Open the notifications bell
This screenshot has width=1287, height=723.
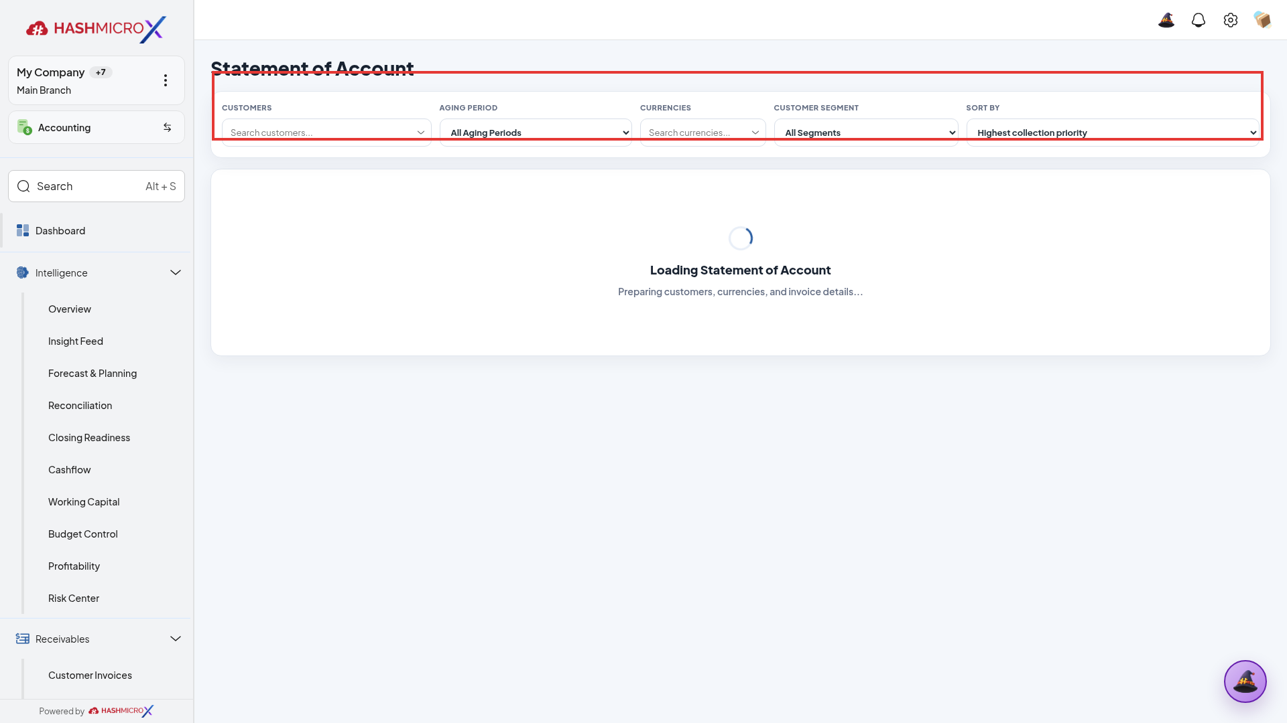pos(1199,20)
